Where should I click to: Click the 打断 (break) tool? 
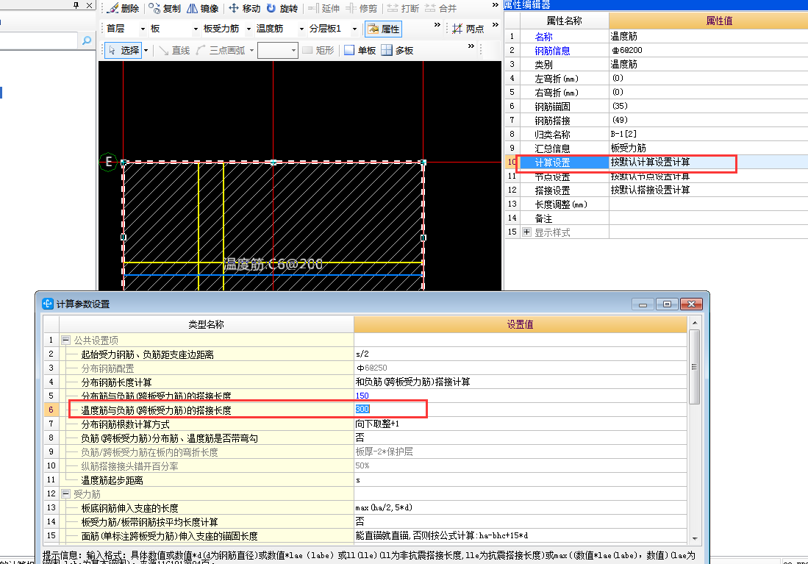403,8
